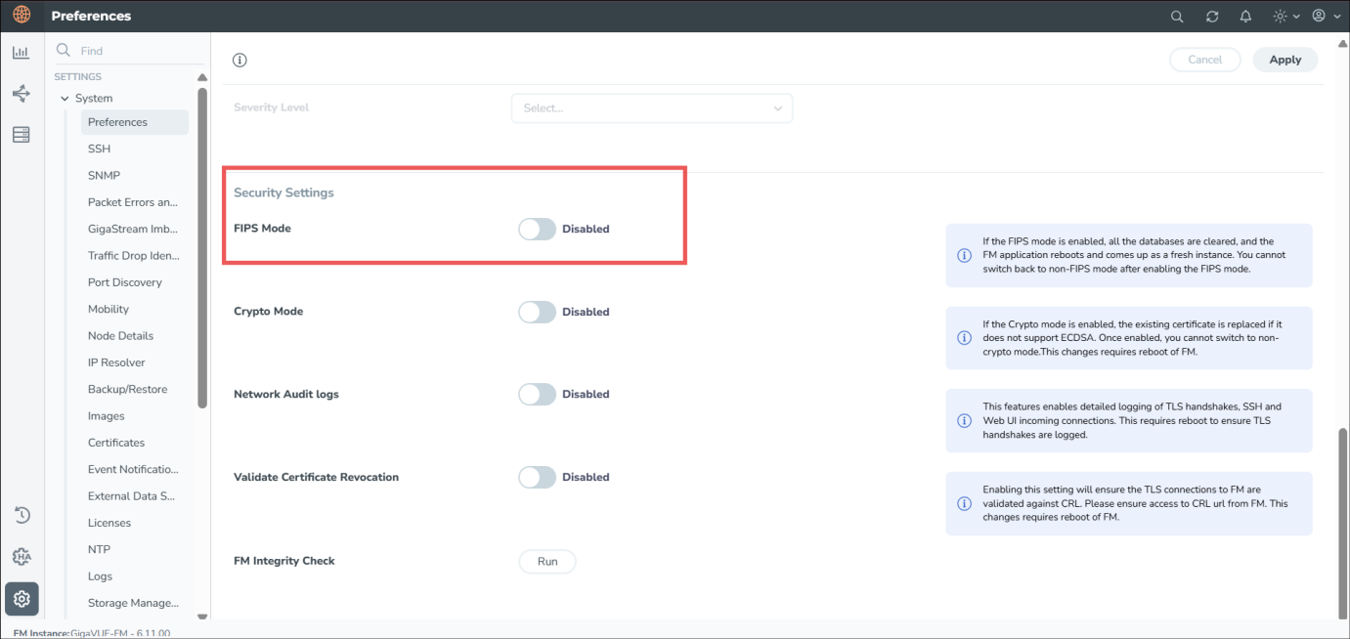The image size is (1350, 639).
Task: Collapse the System tree node
Action: (65, 99)
